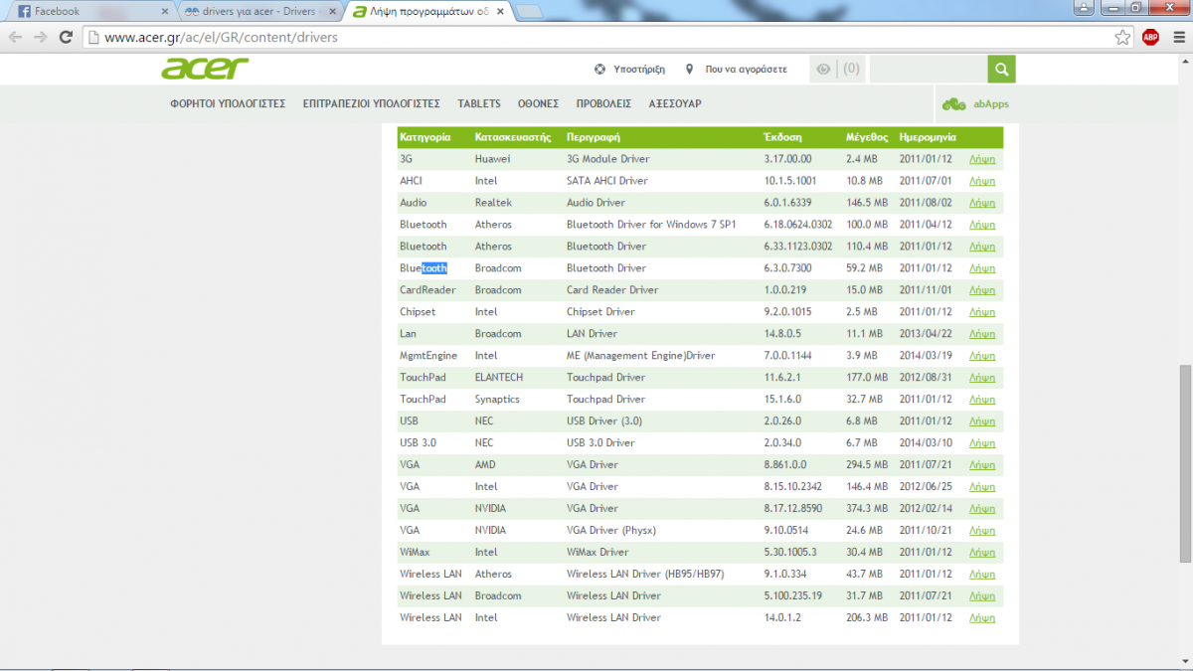Click Μέγεθος column header
The image size is (1193, 671).
(x=867, y=137)
